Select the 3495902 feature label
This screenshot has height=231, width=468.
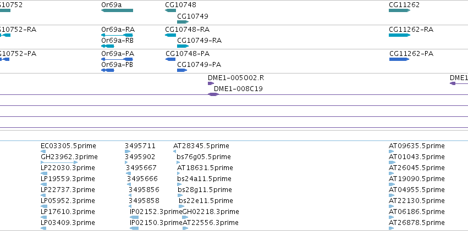[x=140, y=157]
